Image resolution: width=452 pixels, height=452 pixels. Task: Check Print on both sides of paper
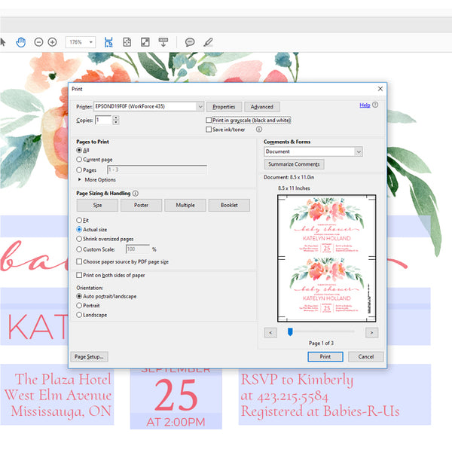click(79, 275)
